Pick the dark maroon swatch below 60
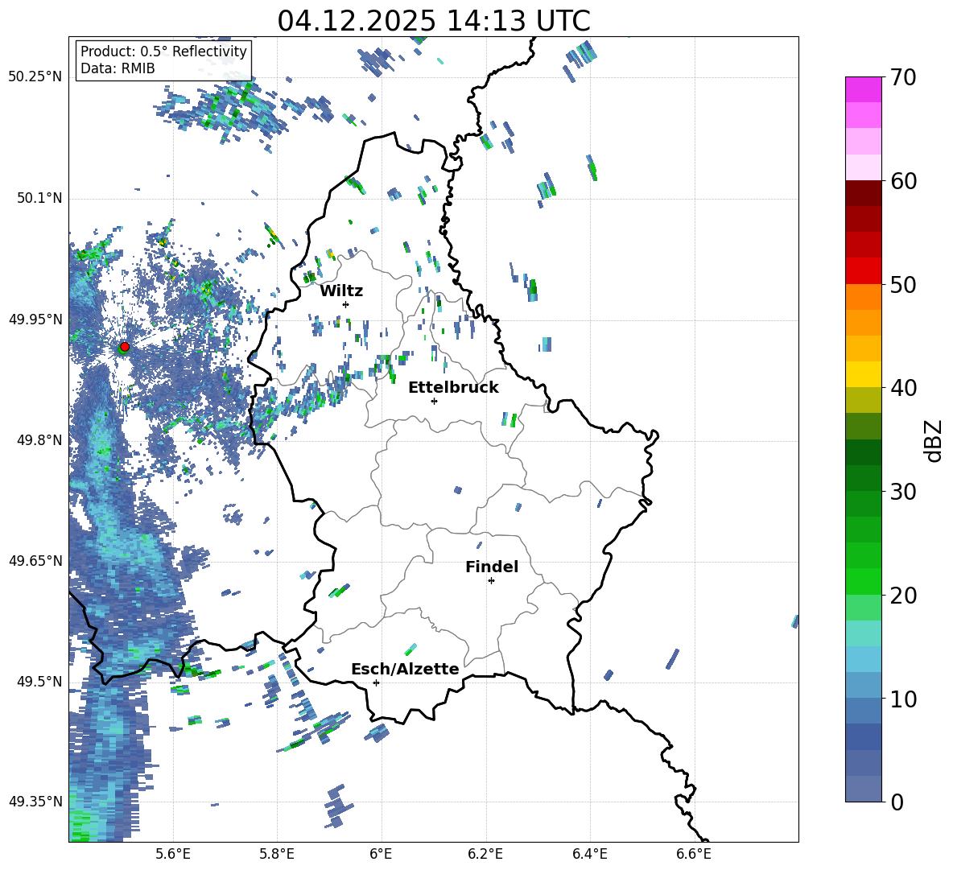This screenshot has width=953, height=870. click(x=863, y=193)
